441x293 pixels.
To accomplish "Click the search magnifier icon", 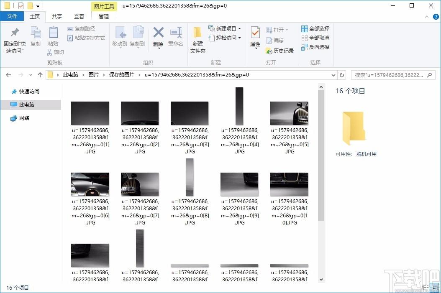I will coord(429,75).
